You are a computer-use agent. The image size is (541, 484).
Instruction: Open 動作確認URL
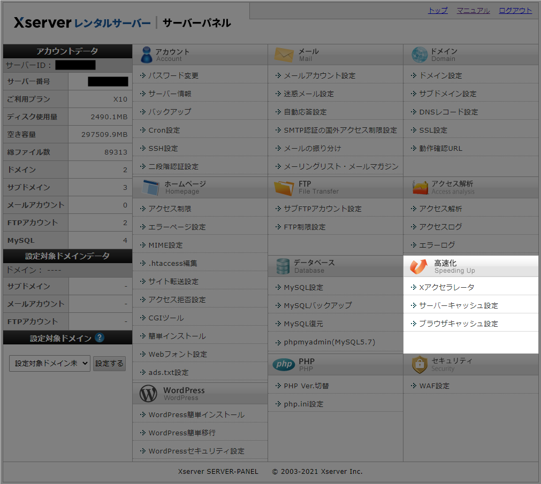point(440,149)
